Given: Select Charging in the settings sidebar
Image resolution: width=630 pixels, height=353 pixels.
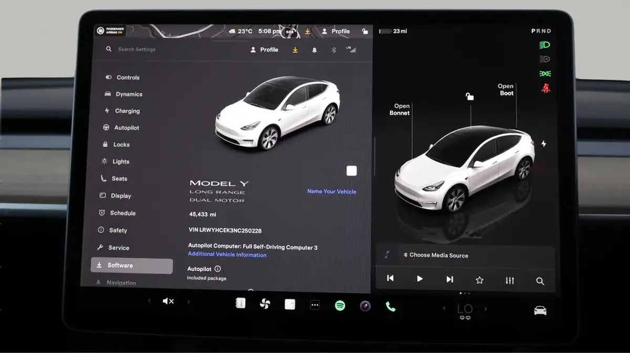Looking at the screenshot, I should tap(123, 111).
